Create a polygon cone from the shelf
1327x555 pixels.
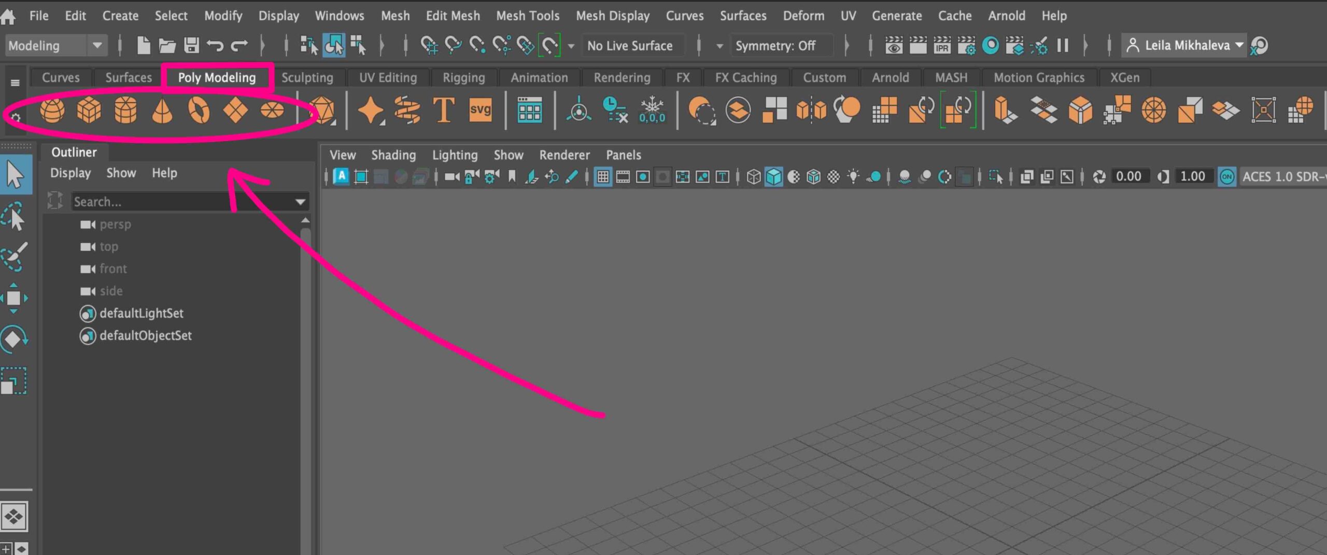[x=162, y=110]
